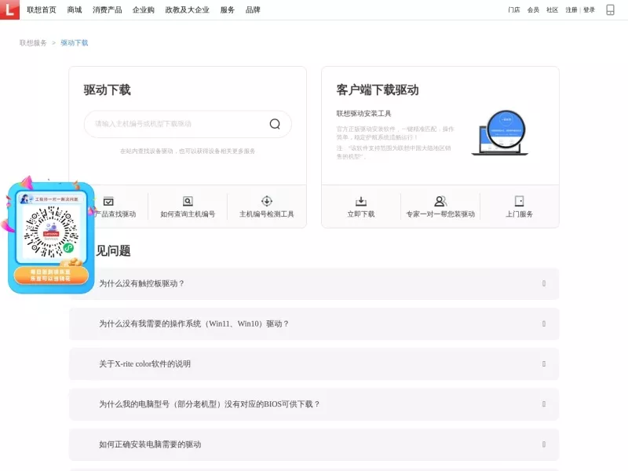The image size is (628, 471).
Task: Click the 驱动下载 card heading
Action: tap(107, 89)
